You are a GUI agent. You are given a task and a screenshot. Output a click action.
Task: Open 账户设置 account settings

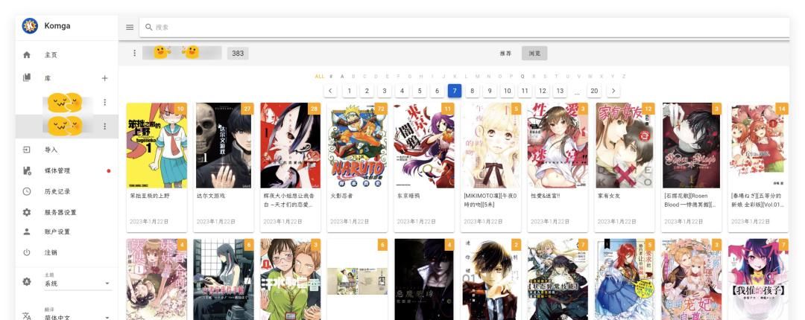(x=57, y=231)
